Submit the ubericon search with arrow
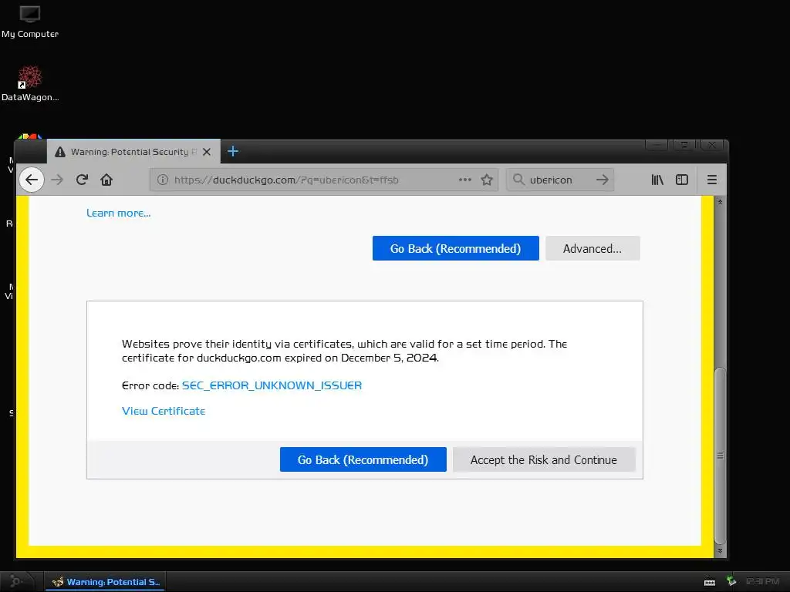The height and width of the screenshot is (592, 790). 602,180
